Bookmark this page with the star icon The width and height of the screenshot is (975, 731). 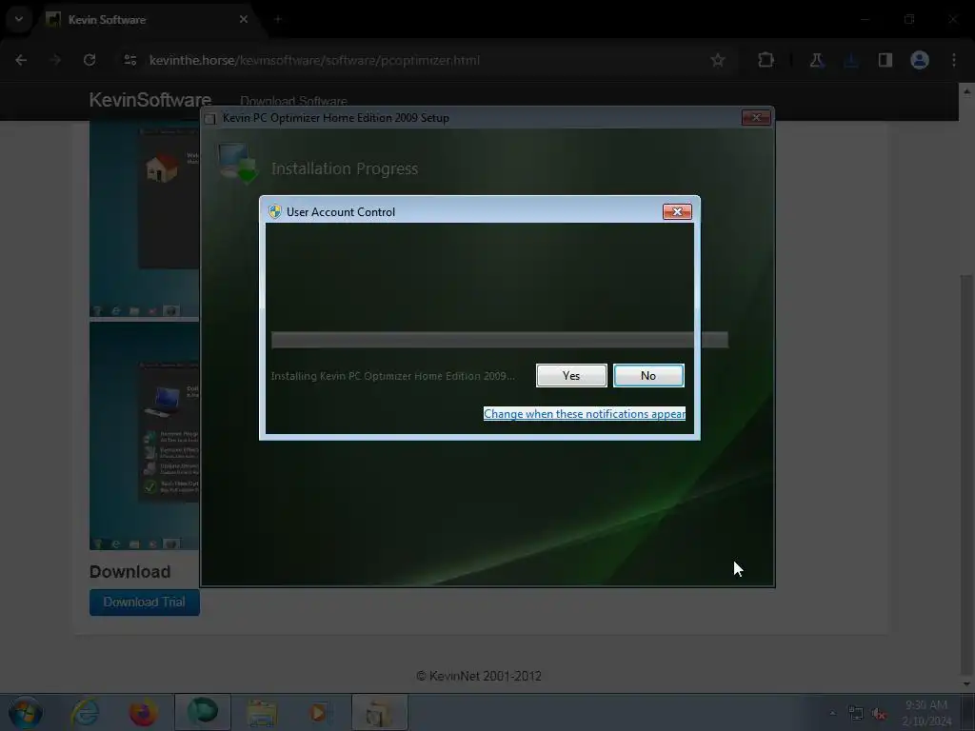click(x=718, y=60)
